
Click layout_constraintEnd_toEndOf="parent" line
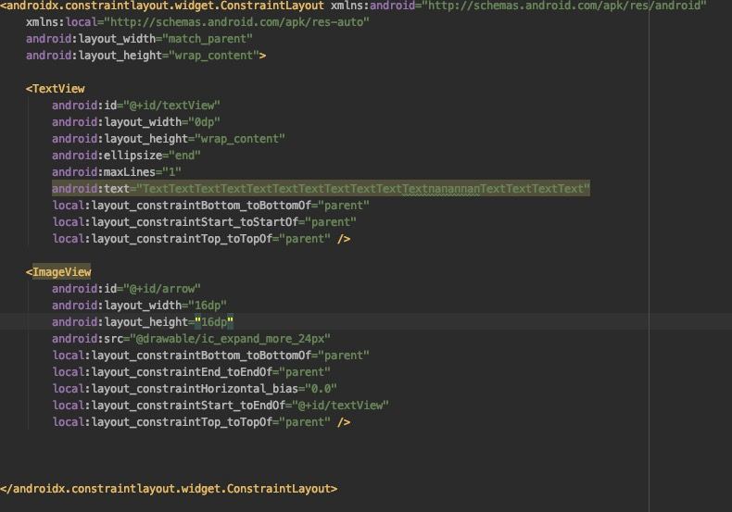click(x=191, y=372)
